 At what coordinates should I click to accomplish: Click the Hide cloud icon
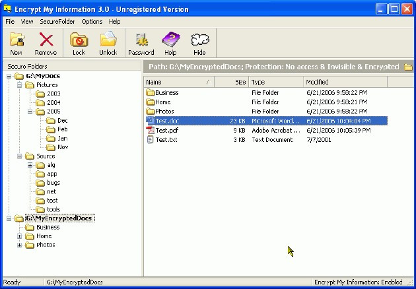(200, 40)
